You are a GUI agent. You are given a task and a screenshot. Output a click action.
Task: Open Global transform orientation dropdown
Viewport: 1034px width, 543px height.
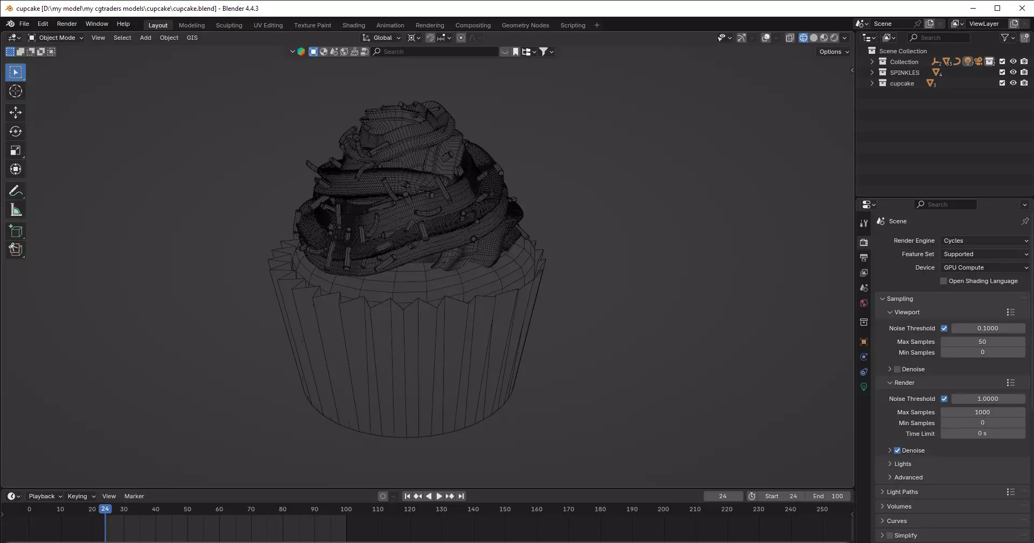click(382, 38)
